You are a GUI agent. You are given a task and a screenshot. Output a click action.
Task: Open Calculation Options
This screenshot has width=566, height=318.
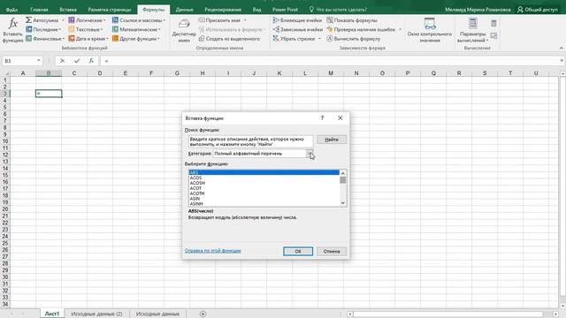tap(472, 30)
